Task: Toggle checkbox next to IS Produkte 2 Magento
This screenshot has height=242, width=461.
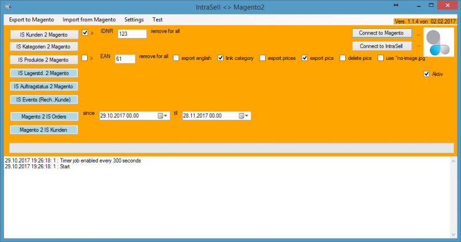Action: click(84, 58)
